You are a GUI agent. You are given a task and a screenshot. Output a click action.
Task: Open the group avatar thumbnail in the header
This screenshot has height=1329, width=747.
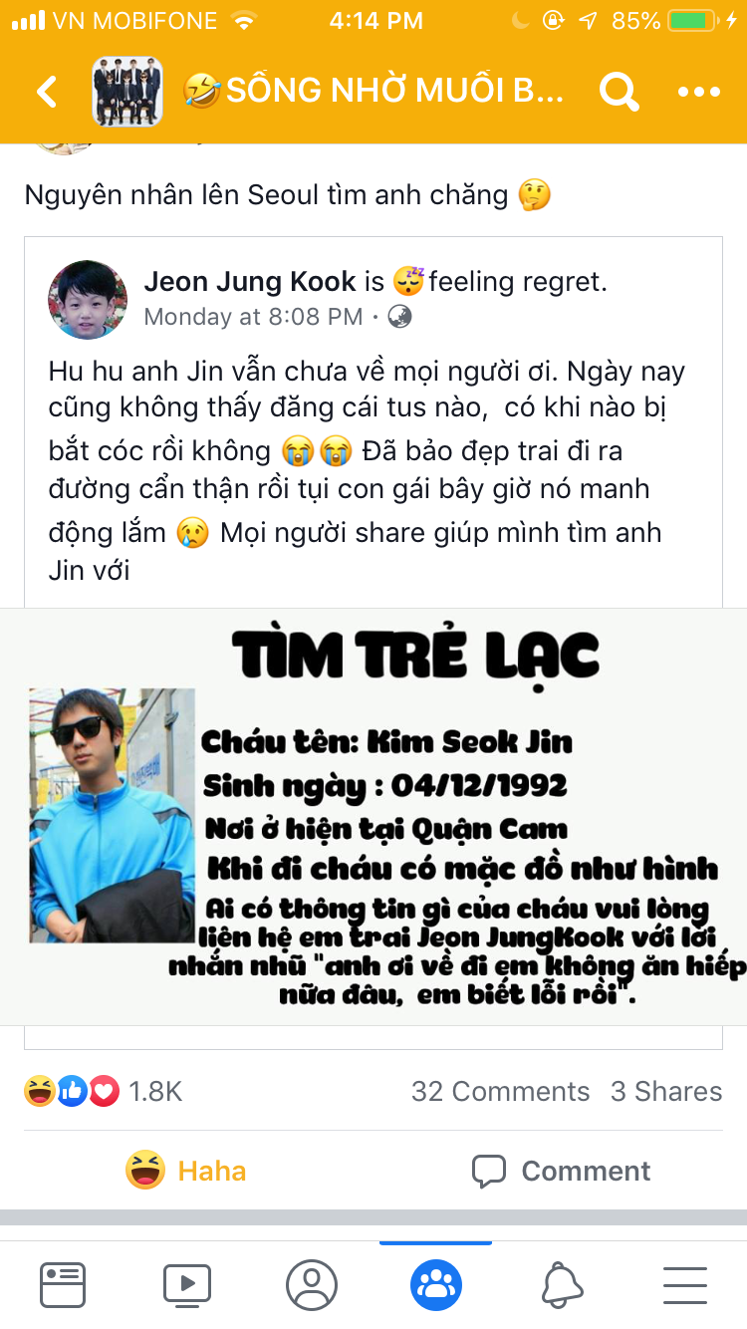click(x=127, y=92)
